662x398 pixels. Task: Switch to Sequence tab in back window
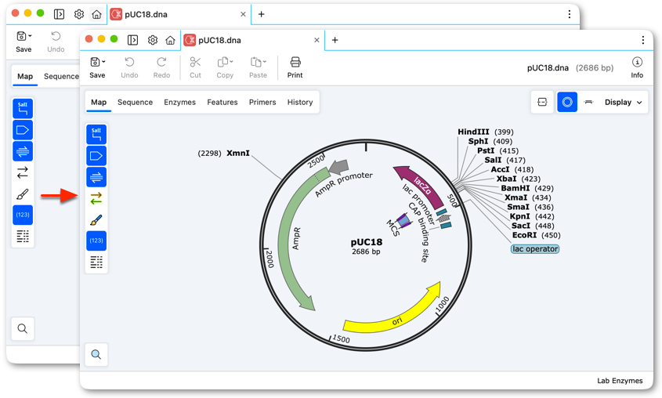coord(61,77)
